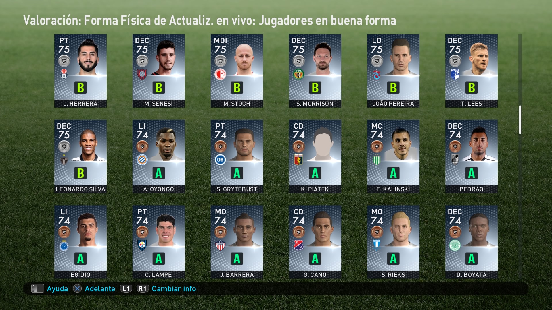The width and height of the screenshot is (552, 310).
Task: Click the Montpellier crest on A. Oyongo's card
Action: pyautogui.click(x=142, y=160)
